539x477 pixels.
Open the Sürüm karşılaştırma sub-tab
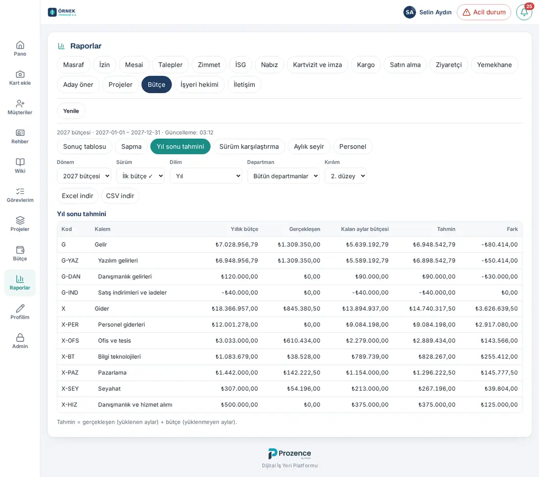point(249,147)
